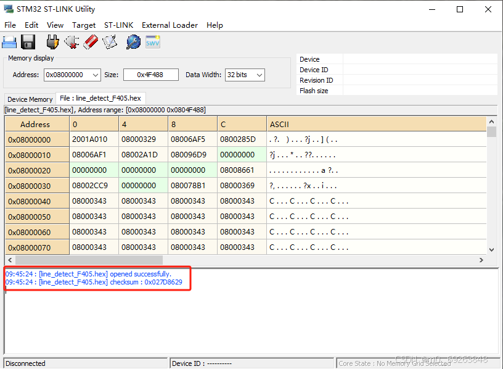This screenshot has height=369, width=503.
Task: Click the row address 0x08000050
Action: point(37,217)
